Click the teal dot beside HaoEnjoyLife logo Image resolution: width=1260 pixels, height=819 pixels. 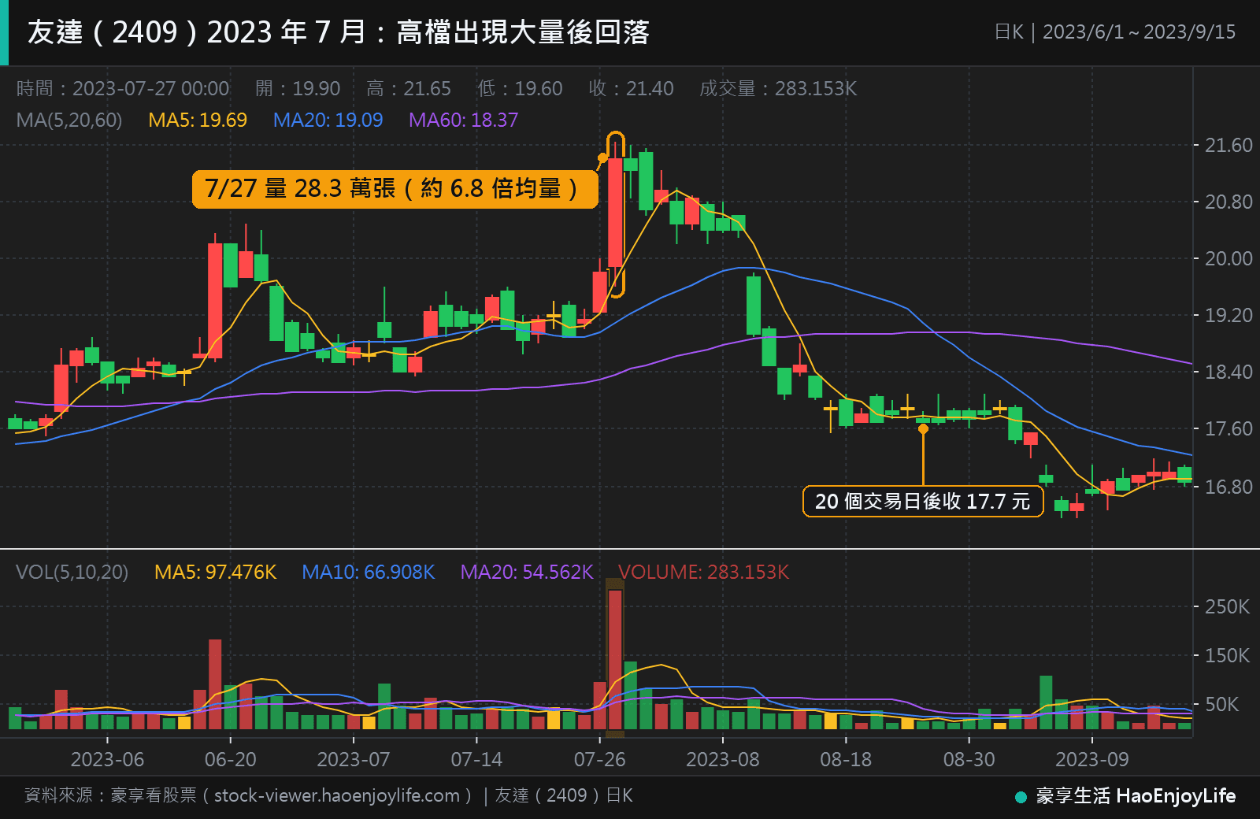1021,797
